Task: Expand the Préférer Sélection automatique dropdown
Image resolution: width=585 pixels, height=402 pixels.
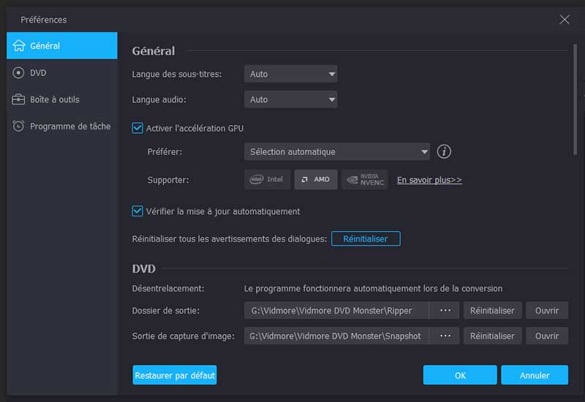Action: tap(336, 152)
